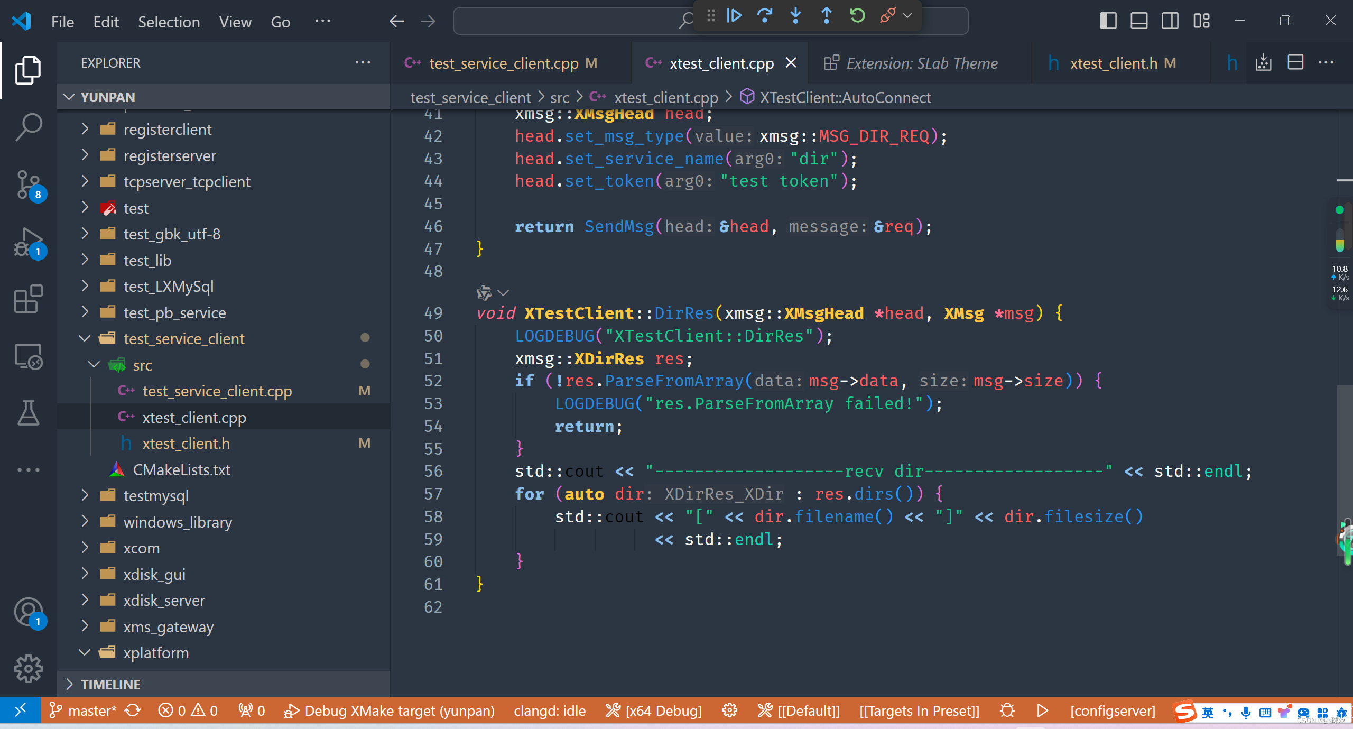Viewport: 1353px width, 729px height.
Task: Click Debug XMake target (yunpan)
Action: pyautogui.click(x=390, y=711)
